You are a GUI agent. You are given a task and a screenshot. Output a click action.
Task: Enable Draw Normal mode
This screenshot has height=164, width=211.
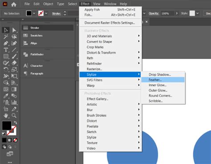pyautogui.click(x=4, y=147)
